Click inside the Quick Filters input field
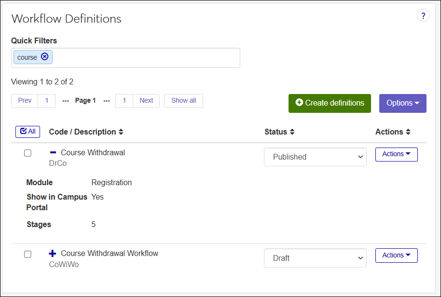441x297 pixels. tap(145, 58)
